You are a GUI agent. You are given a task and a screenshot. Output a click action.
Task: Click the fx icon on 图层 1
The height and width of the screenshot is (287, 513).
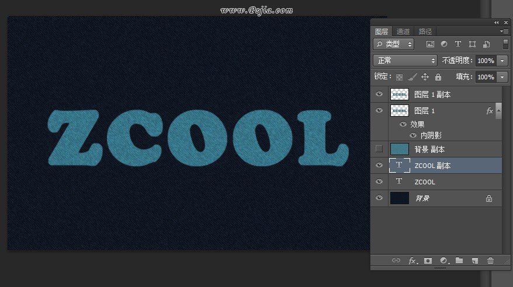point(490,111)
